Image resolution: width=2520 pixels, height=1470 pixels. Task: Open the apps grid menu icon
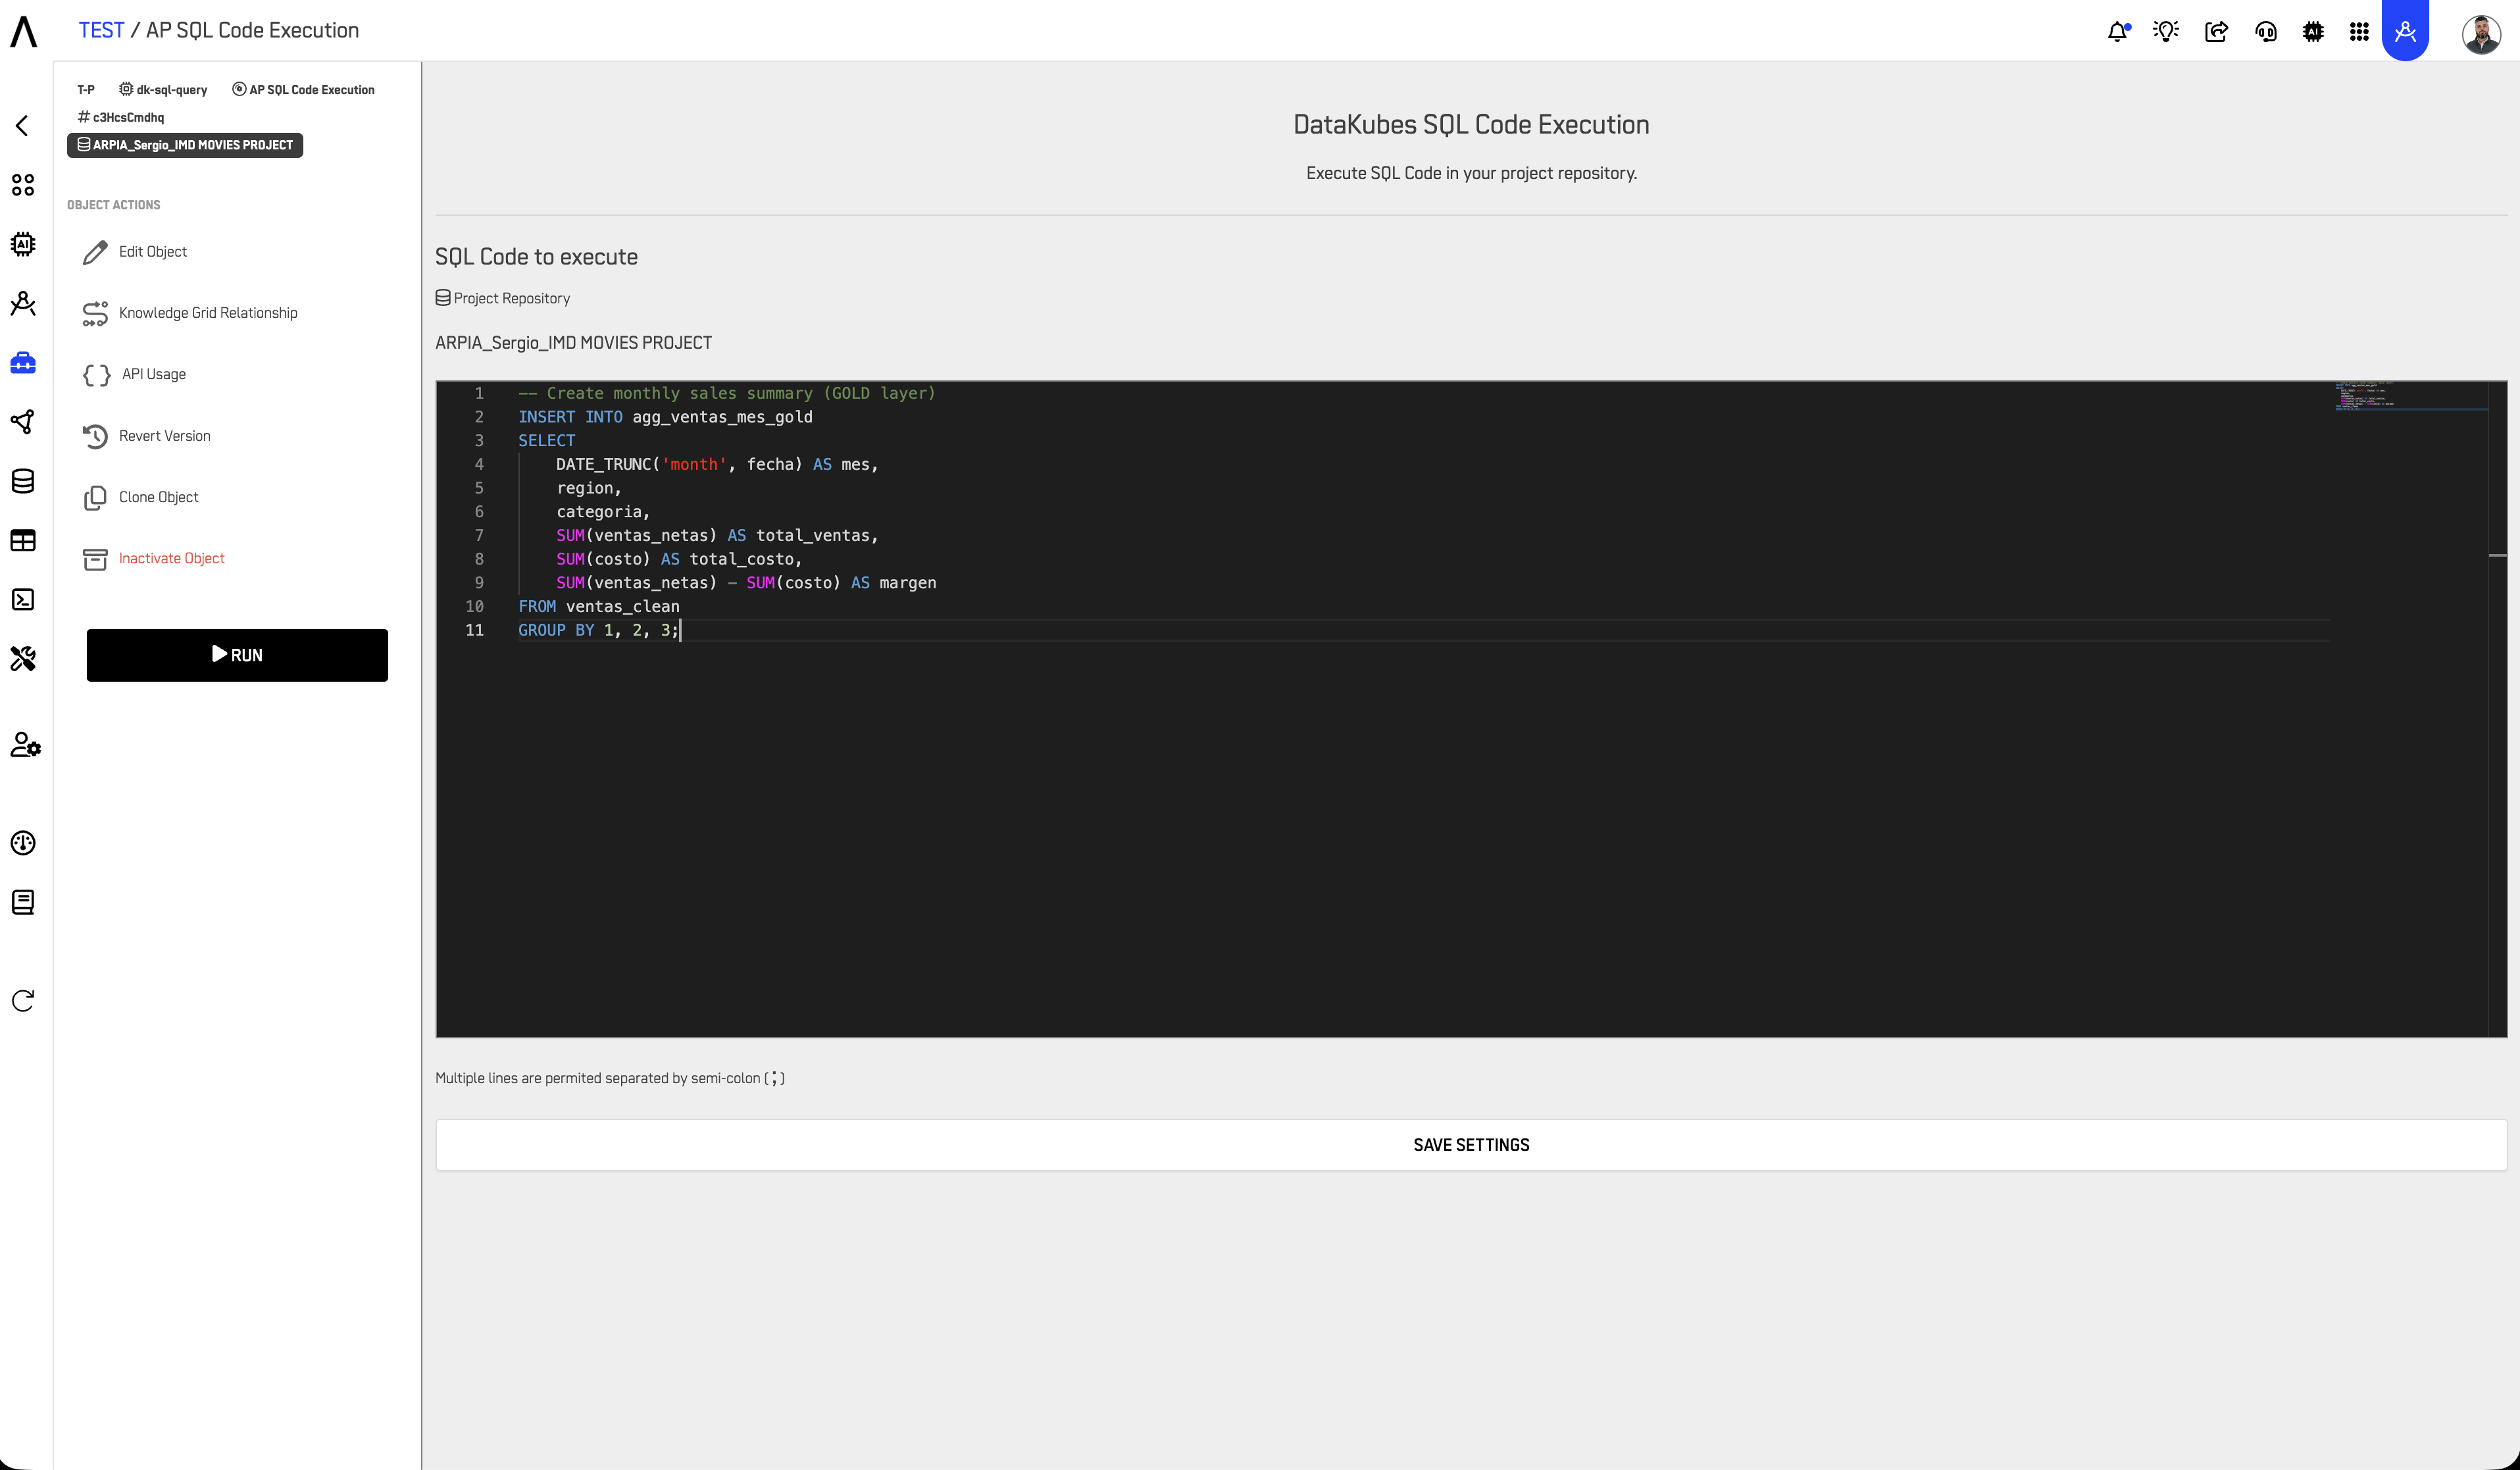click(x=2359, y=31)
